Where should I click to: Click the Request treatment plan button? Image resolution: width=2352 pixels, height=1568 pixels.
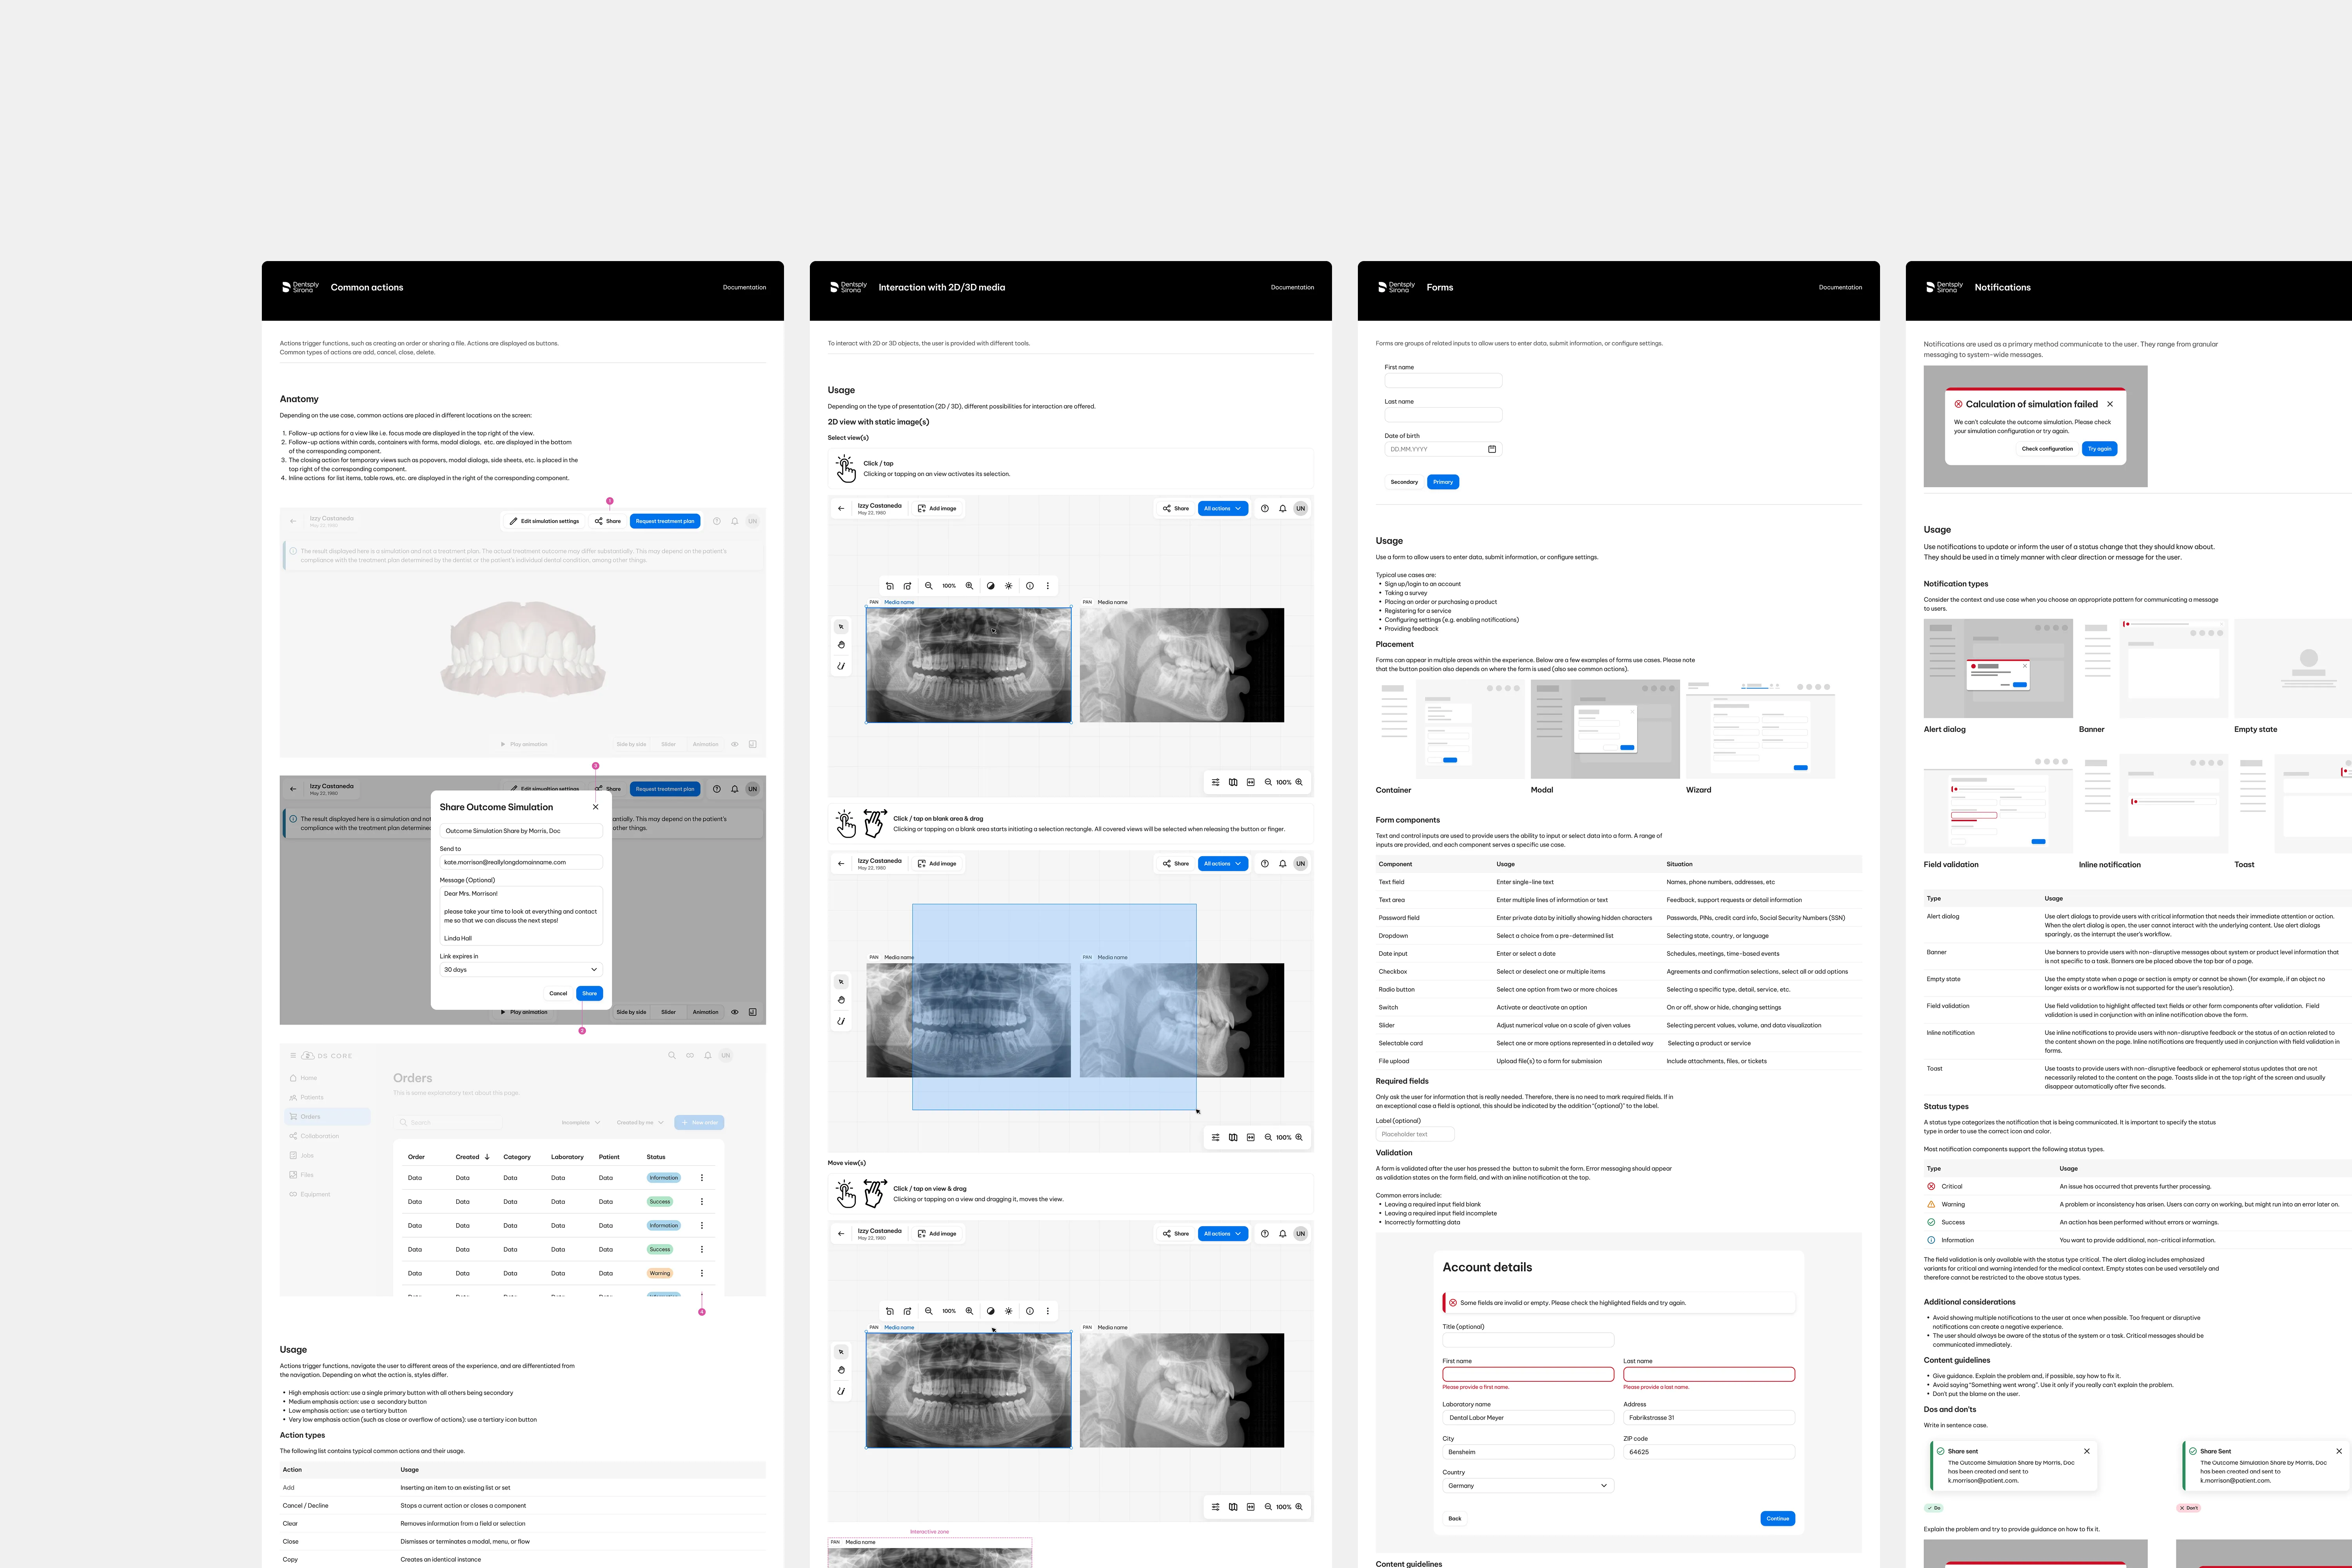(x=665, y=521)
